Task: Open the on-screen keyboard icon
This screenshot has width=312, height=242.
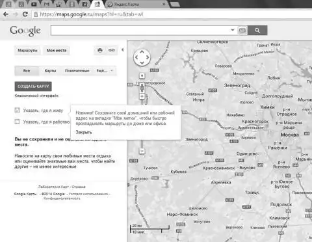Action: point(242,30)
